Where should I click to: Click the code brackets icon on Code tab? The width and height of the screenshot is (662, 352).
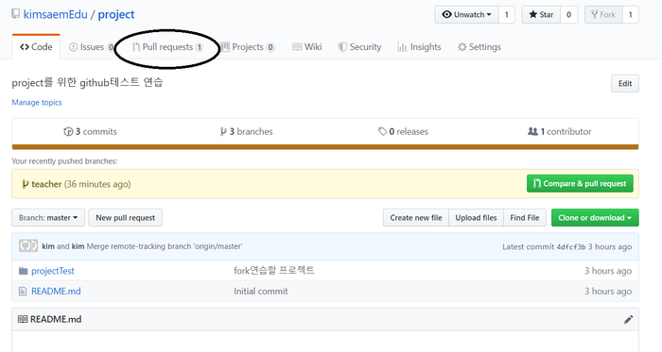coord(25,47)
